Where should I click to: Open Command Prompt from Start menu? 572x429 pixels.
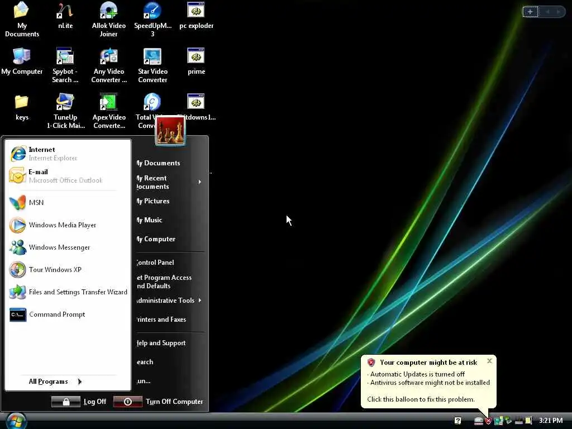tap(68, 314)
